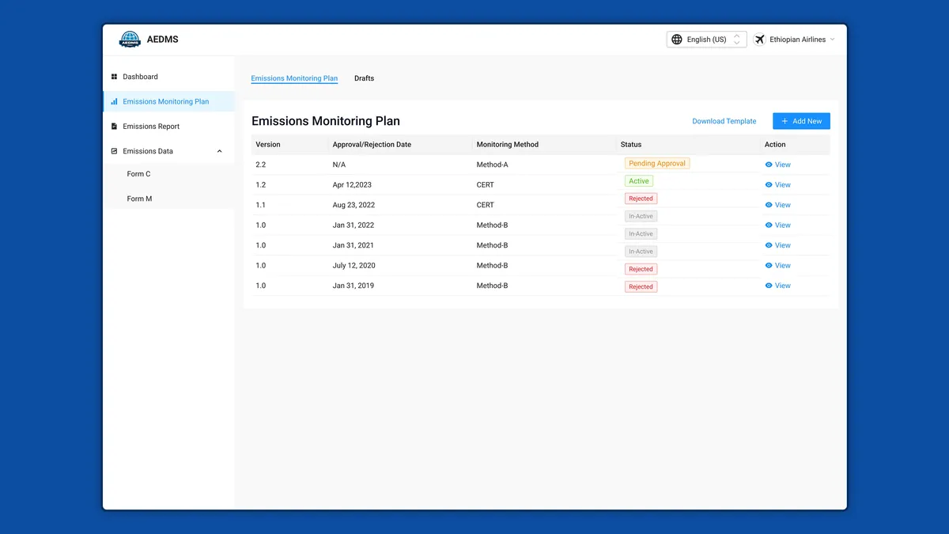Click the airplane airline icon
The height and width of the screenshot is (534, 949).
tap(760, 40)
